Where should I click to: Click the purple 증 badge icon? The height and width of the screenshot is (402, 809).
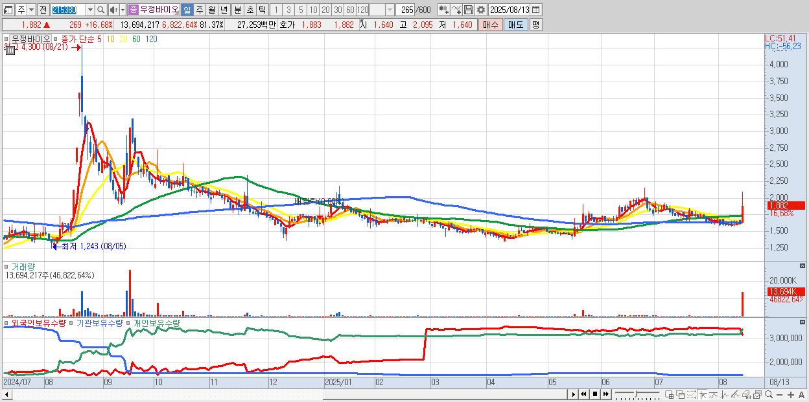133,10
